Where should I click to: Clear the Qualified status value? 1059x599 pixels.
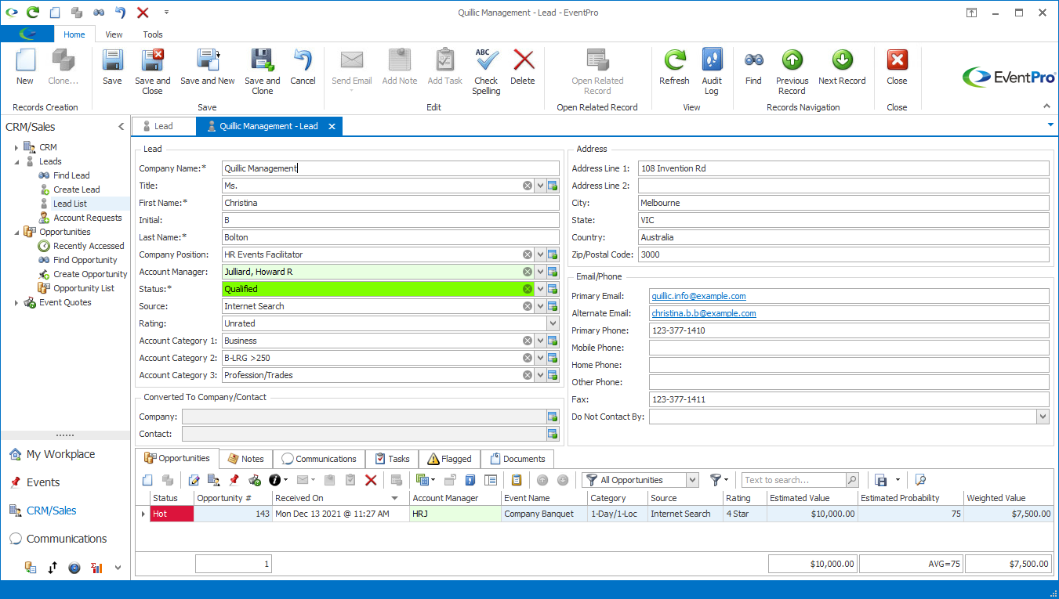pyautogui.click(x=528, y=289)
